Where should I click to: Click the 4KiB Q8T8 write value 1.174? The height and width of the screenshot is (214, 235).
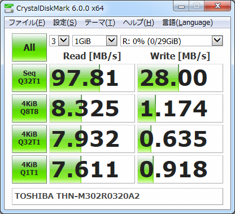[180, 108]
